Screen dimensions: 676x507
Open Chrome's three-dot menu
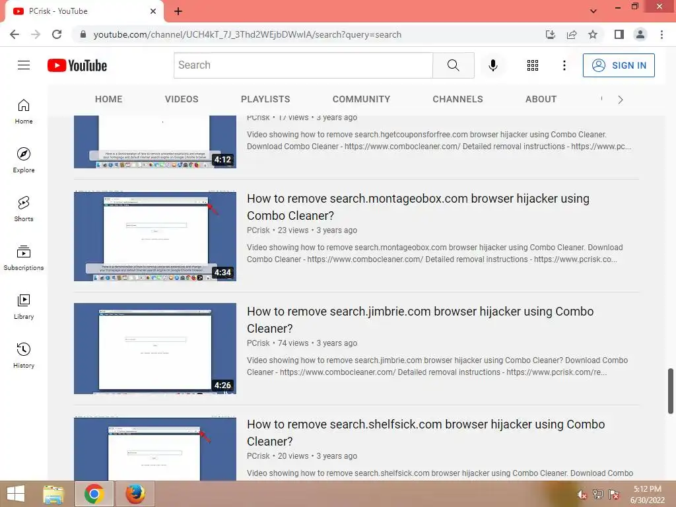click(x=661, y=34)
